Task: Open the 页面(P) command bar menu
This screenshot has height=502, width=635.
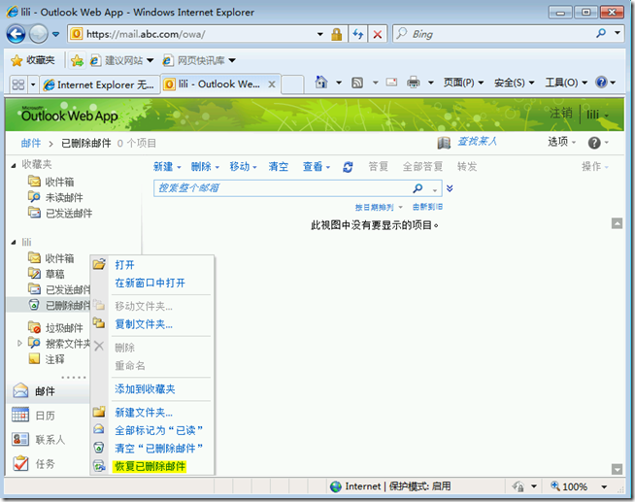Action: 463,83
